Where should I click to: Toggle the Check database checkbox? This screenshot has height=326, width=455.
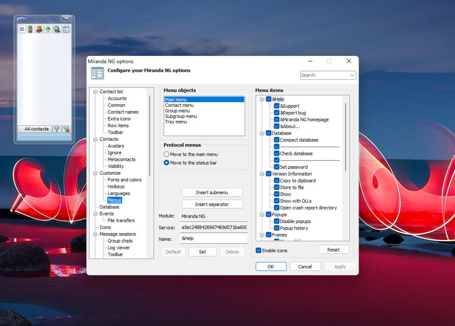coord(277,153)
